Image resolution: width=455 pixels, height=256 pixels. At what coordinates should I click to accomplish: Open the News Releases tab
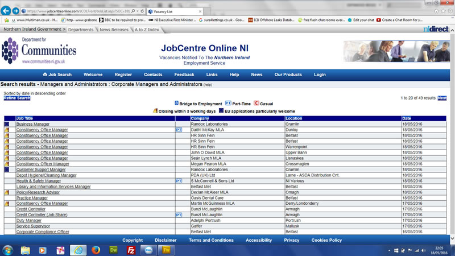[114, 30]
